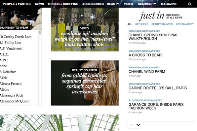Image resolution: width=197 pixels, height=131 pixels.
Task: Open the Magazine menu
Action: point(169,4)
